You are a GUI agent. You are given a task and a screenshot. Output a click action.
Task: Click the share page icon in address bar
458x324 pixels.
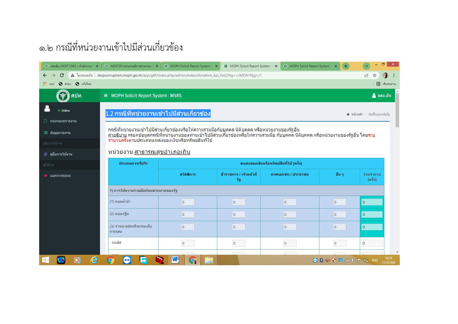366,75
